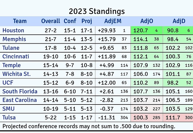Open the Houston team link
The image size is (193, 133).
(13, 30)
